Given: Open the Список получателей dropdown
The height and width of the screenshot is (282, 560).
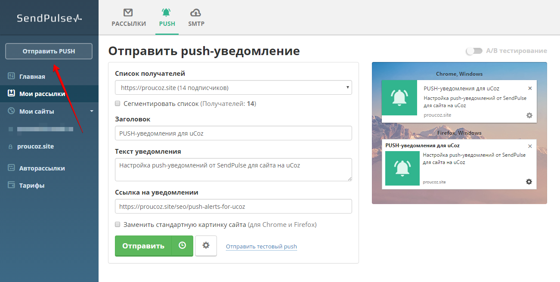Looking at the screenshot, I should click(x=233, y=87).
